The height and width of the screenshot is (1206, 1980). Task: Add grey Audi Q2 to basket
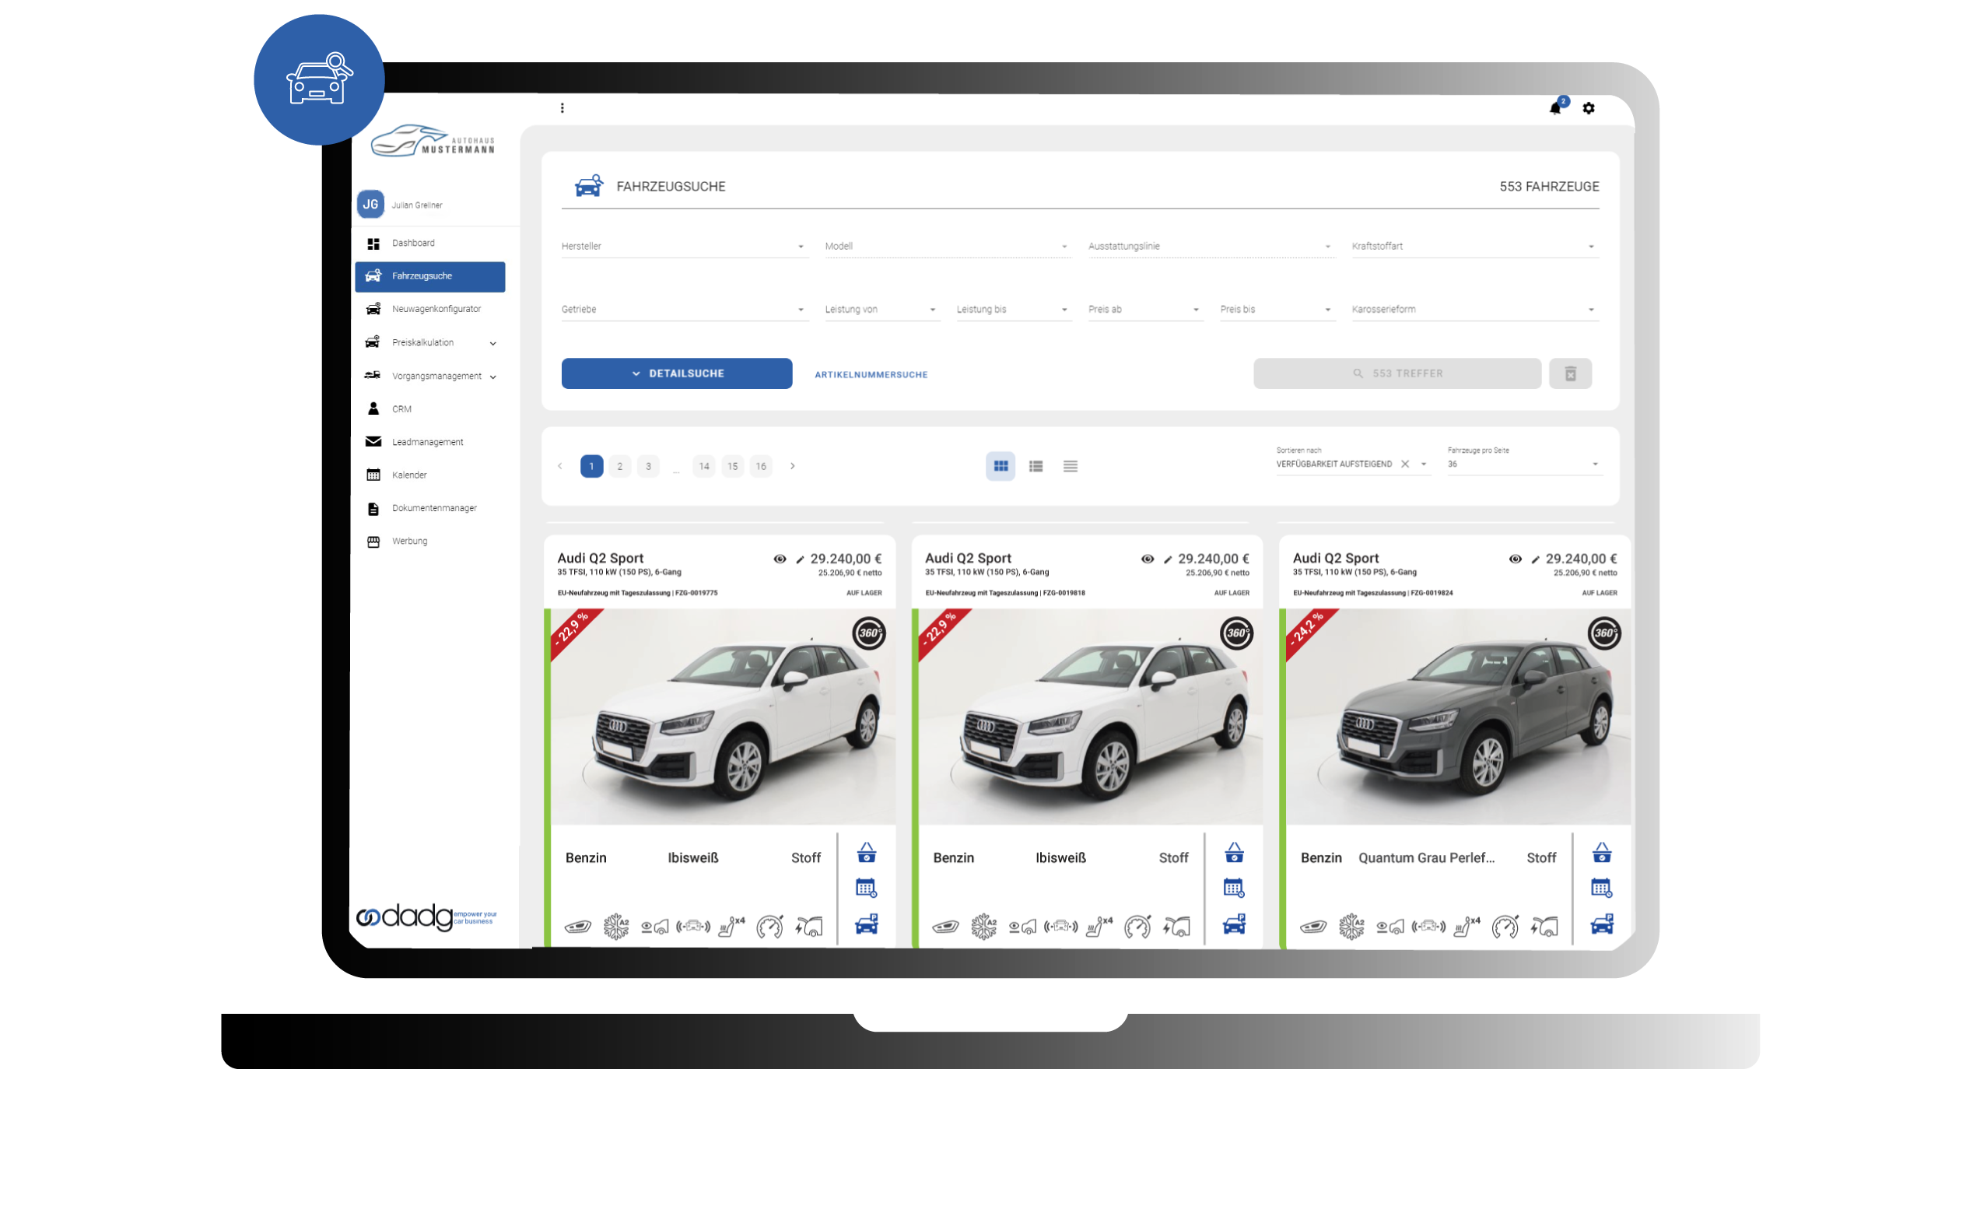[x=1602, y=853]
